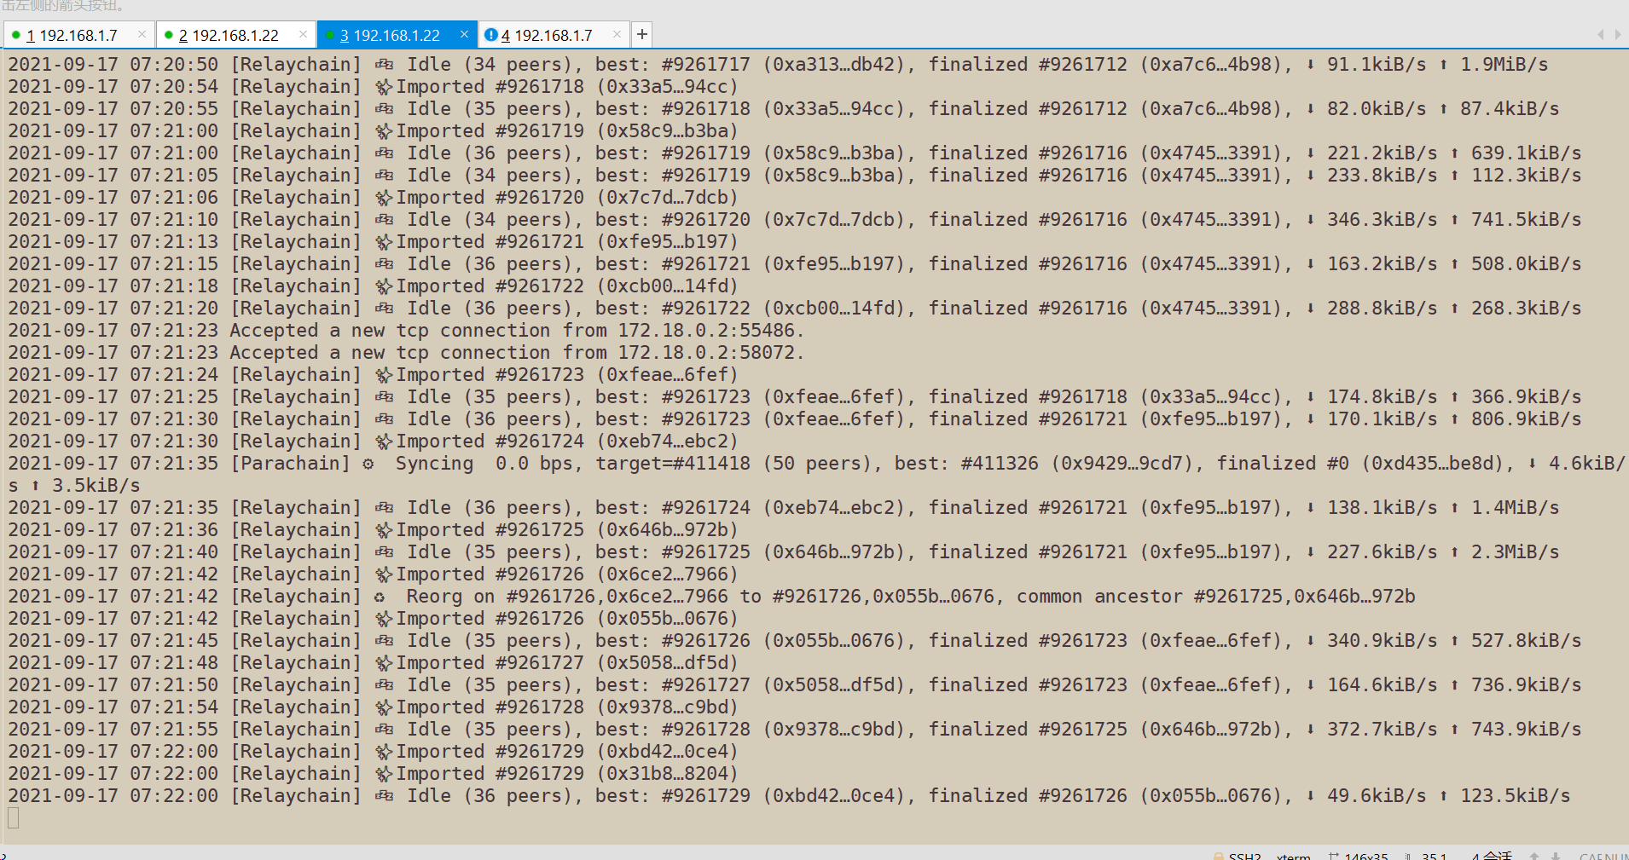This screenshot has height=860, width=1629.
Task: Click the down arrow in status bar
Action: point(1556,855)
